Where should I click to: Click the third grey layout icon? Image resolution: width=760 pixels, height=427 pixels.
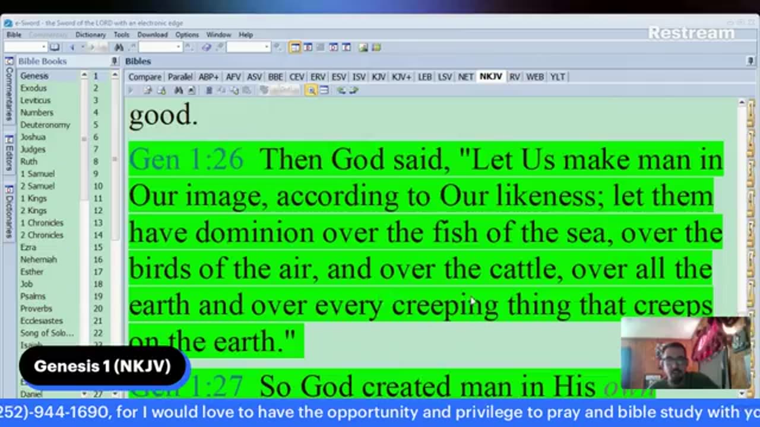pos(321,47)
